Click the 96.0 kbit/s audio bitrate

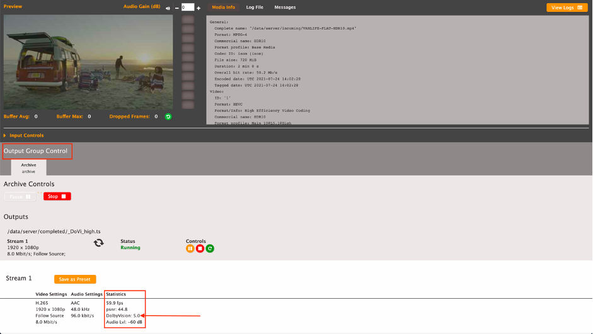click(82, 316)
